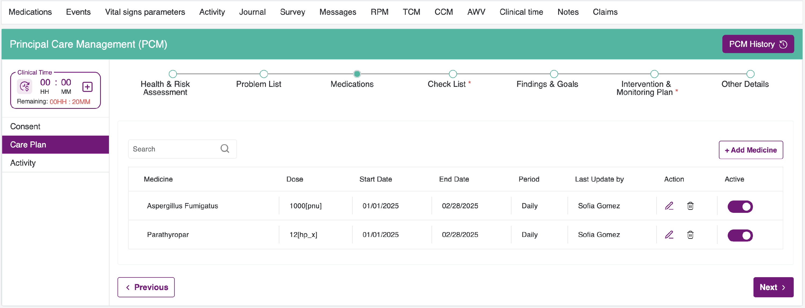The image size is (805, 308).
Task: Edit the Aspergillus Fumigatus medicine entry
Action: [669, 206]
